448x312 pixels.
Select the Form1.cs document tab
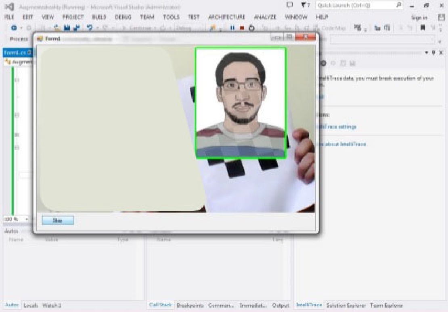pyautogui.click(x=17, y=52)
